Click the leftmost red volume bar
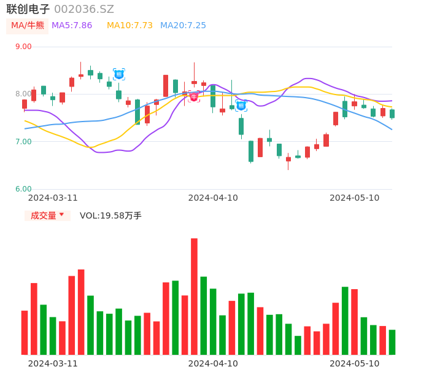 [x=25, y=332]
